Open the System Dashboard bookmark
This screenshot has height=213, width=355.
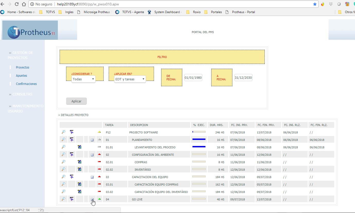[165, 12]
